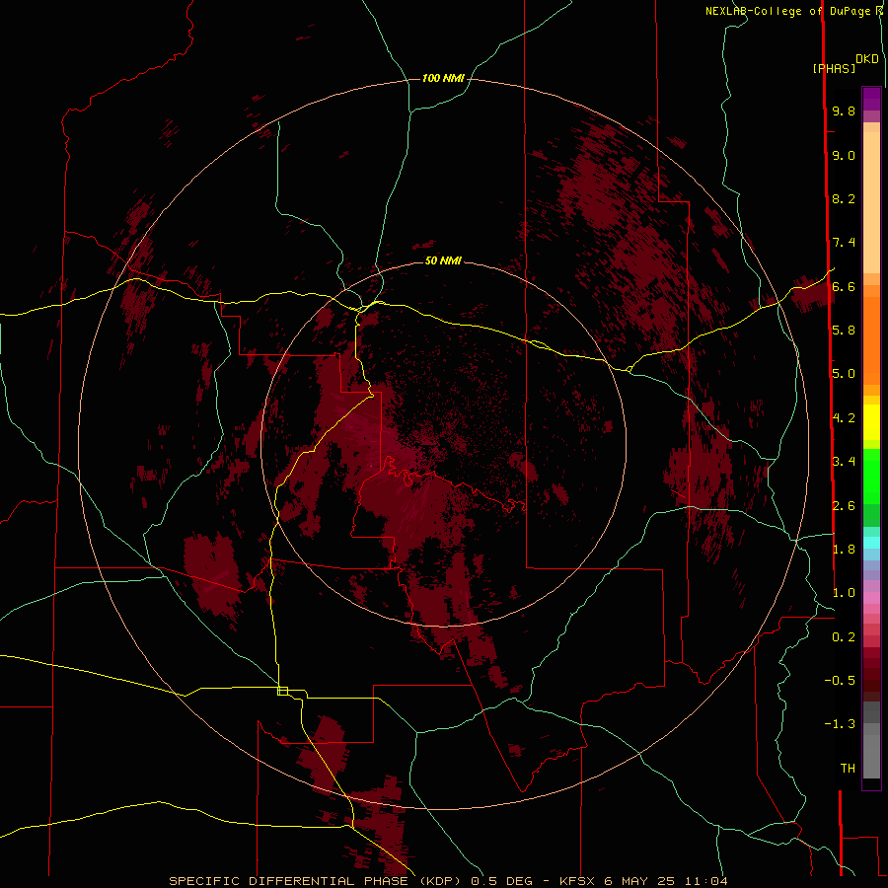Click the 8.2 value on the color scale
888x888 pixels.
point(844,198)
